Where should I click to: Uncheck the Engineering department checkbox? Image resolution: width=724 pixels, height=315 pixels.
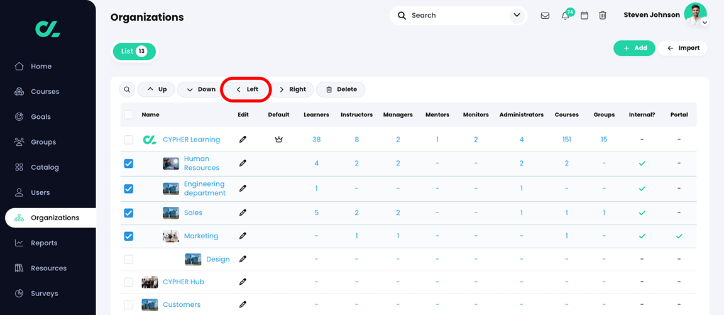click(129, 189)
